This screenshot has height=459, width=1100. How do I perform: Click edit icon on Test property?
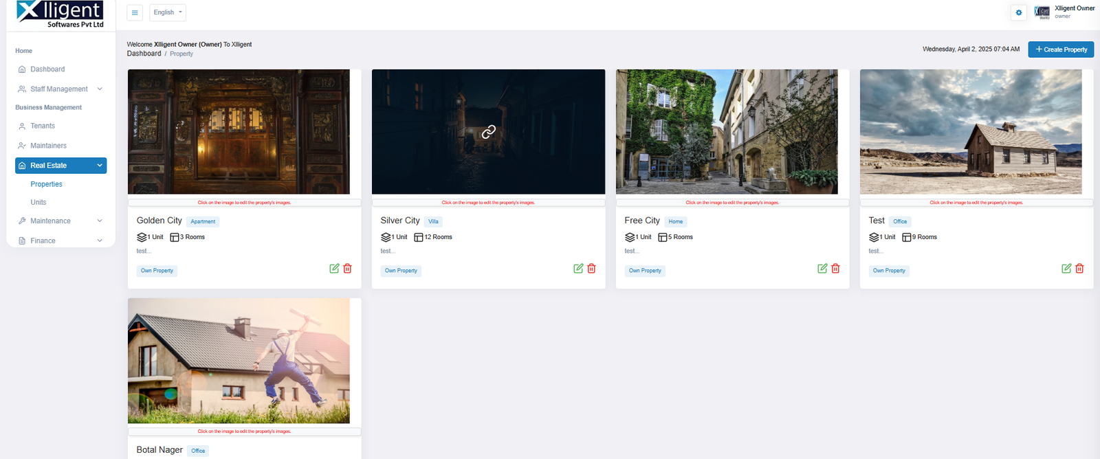point(1066,269)
